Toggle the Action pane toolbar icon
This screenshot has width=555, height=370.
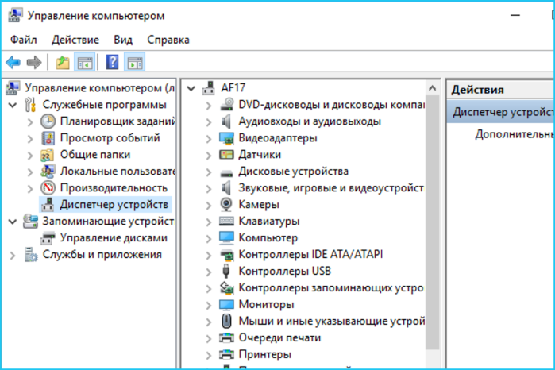pyautogui.click(x=134, y=63)
